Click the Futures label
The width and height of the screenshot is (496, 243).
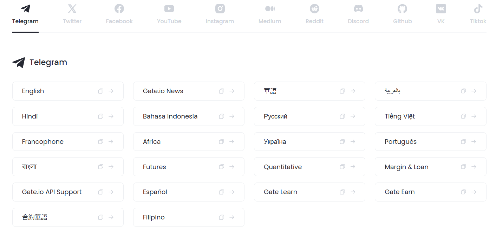point(155,167)
